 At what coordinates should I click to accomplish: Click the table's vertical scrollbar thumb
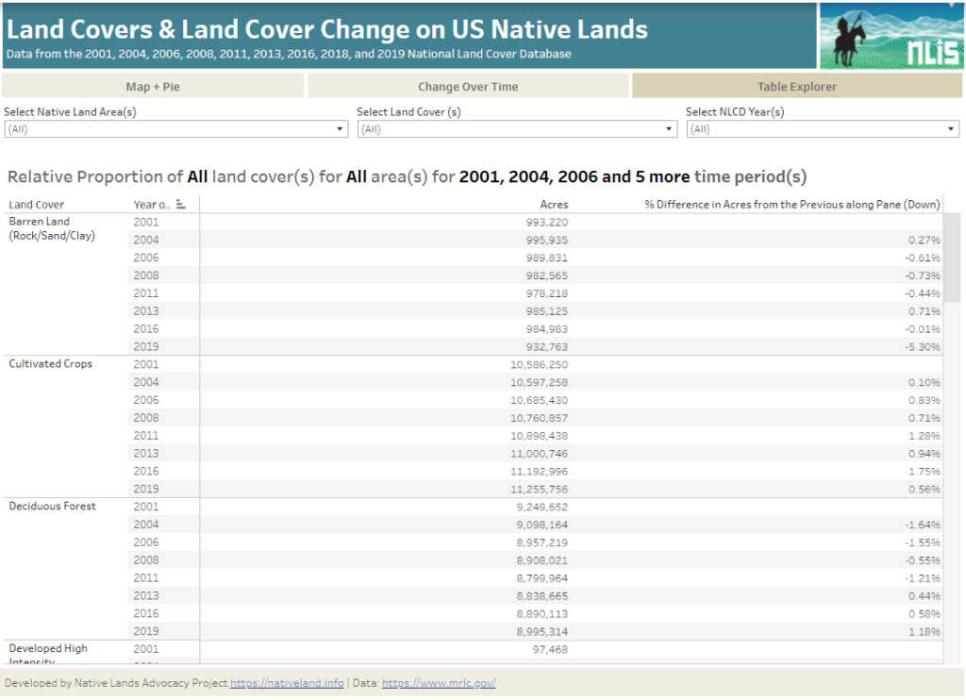(x=952, y=258)
